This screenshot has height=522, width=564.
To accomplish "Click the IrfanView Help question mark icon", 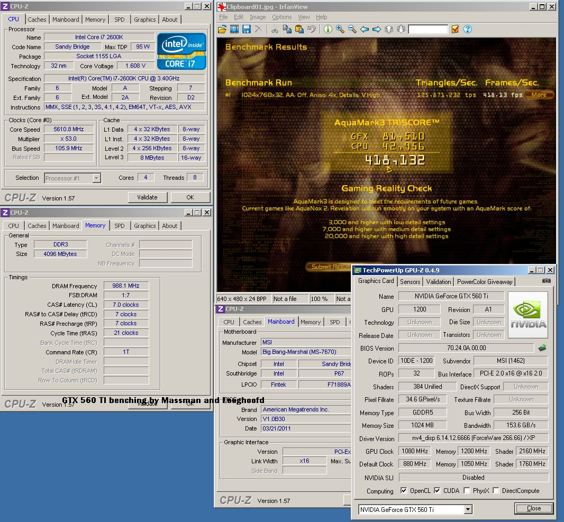I will tap(468, 30).
